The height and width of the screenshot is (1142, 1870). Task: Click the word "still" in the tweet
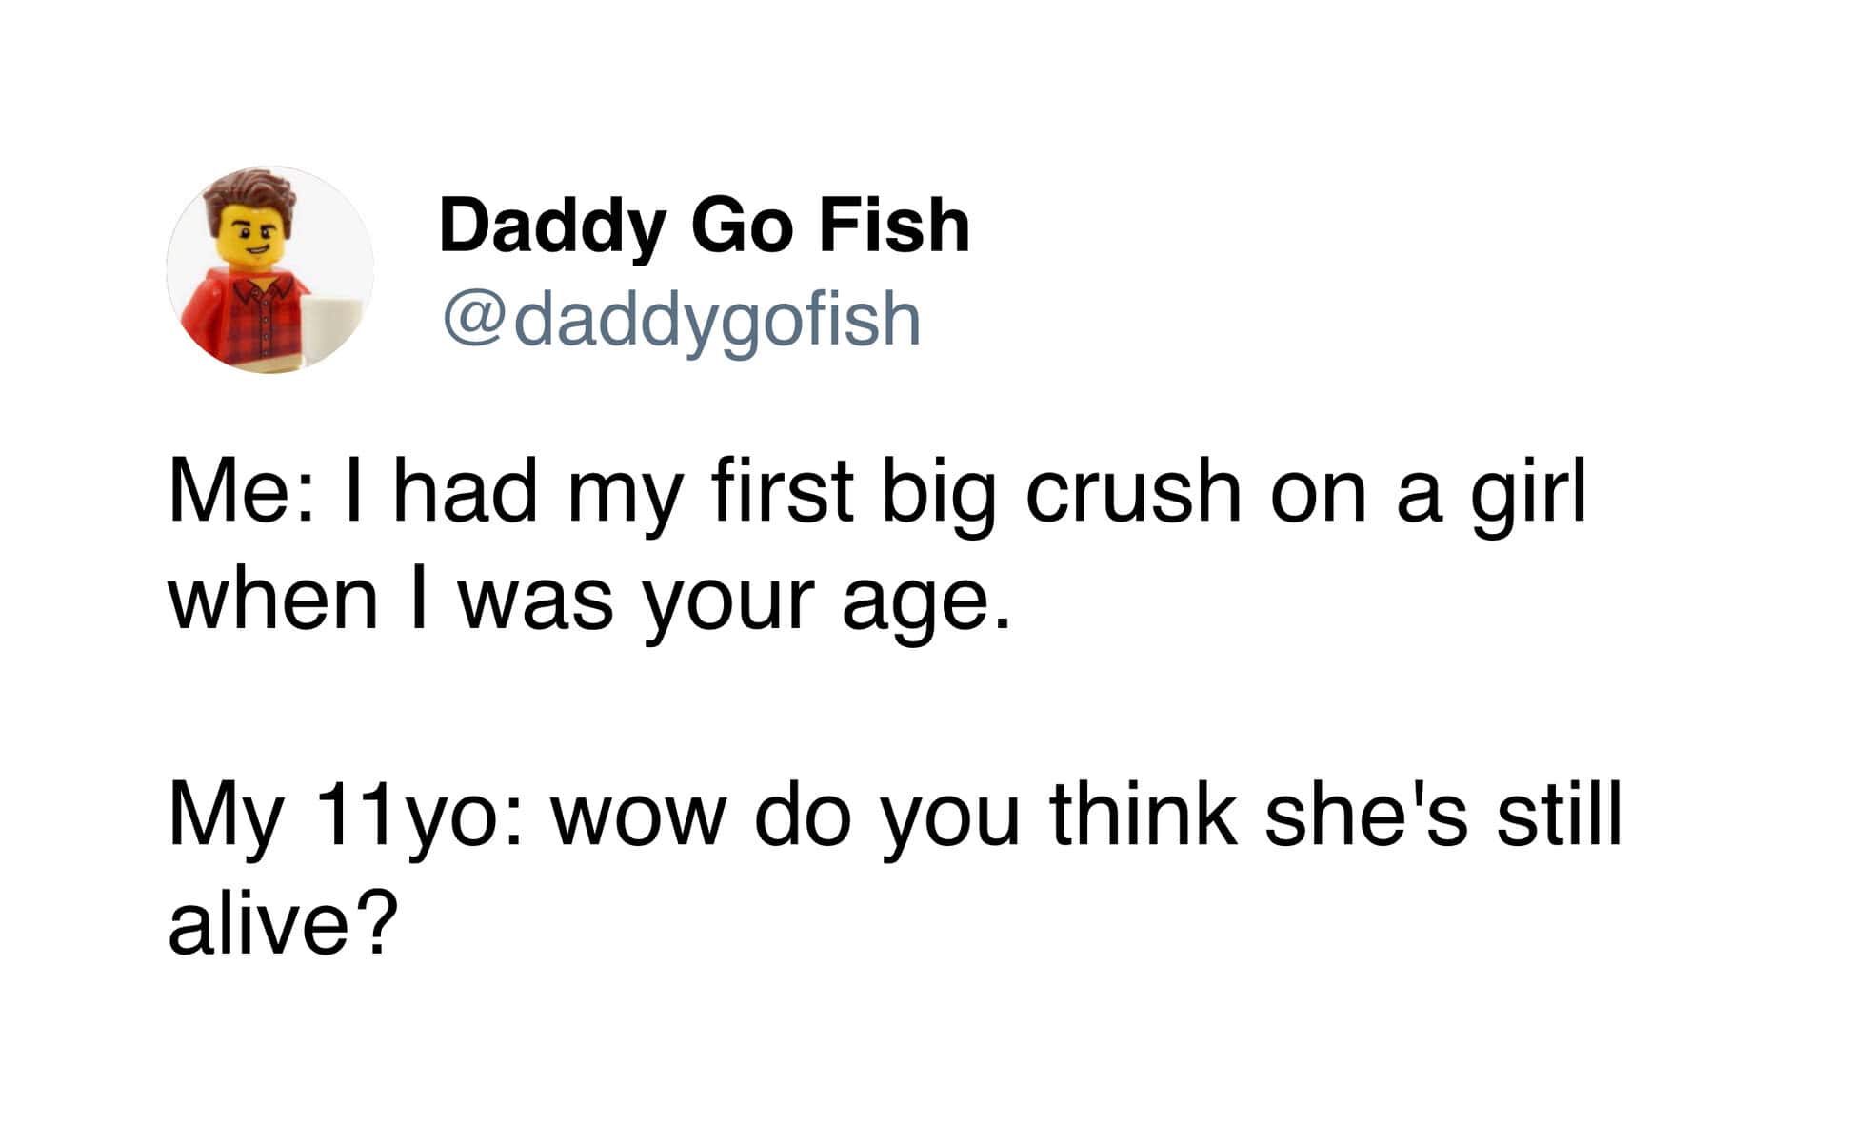[x=1558, y=817]
